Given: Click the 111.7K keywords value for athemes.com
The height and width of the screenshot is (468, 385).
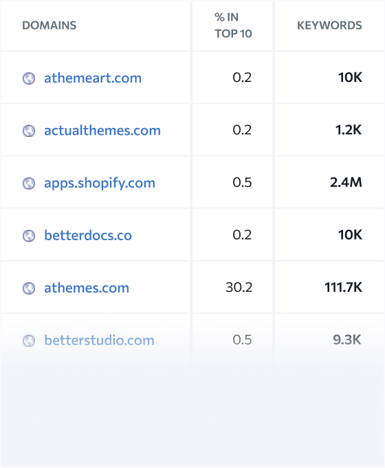Looking at the screenshot, I should pyautogui.click(x=343, y=288).
